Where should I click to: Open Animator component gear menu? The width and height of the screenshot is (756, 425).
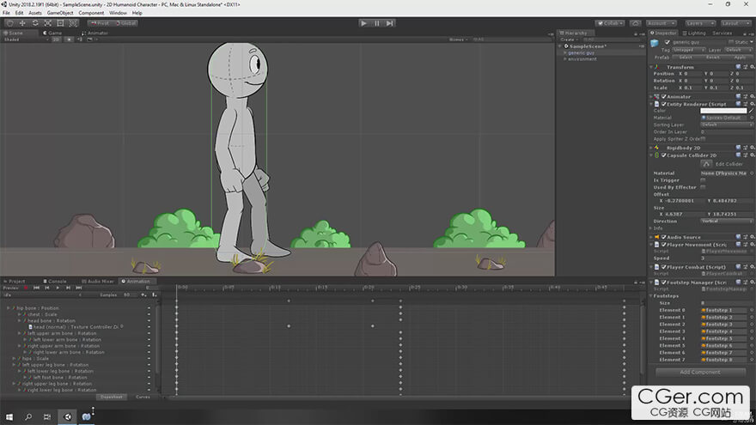(753, 96)
